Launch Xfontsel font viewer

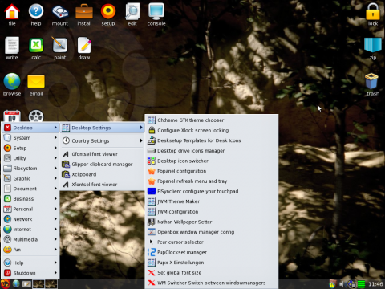103,185
